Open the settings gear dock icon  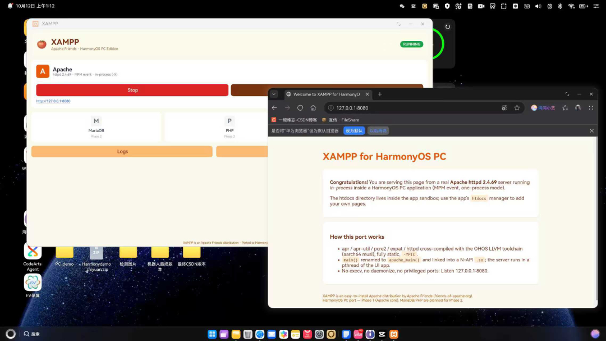[319, 334]
